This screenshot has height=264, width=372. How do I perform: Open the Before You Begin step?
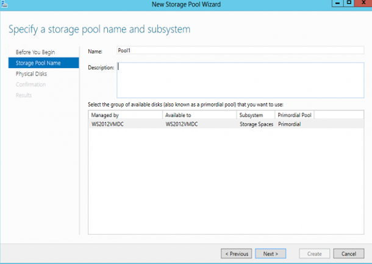pyautogui.click(x=35, y=52)
